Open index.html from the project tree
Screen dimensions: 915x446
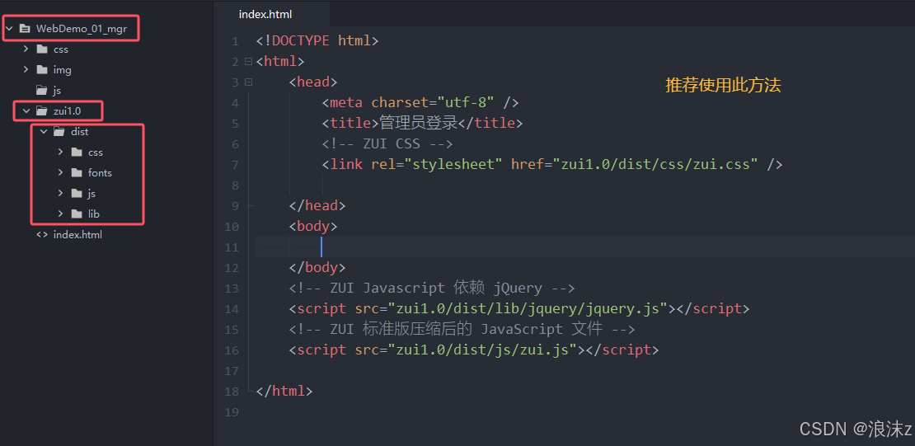pyautogui.click(x=77, y=234)
